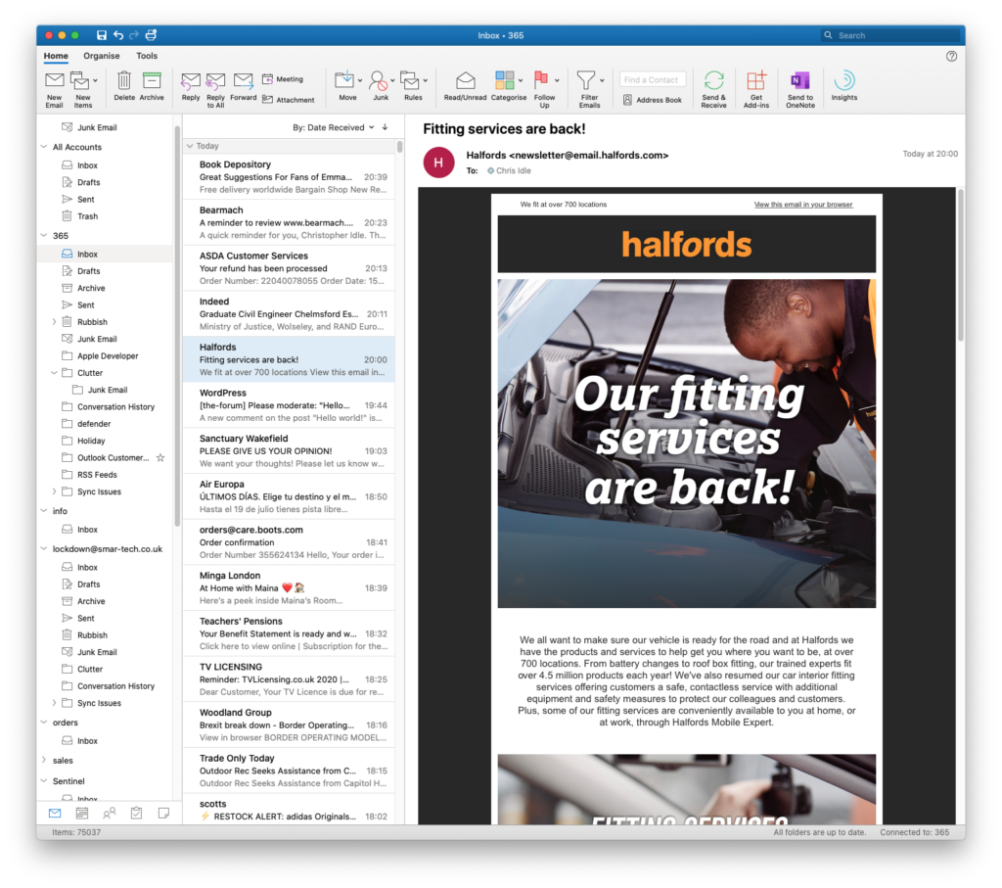
Task: Select the Home ribbon tab
Action: pos(56,56)
